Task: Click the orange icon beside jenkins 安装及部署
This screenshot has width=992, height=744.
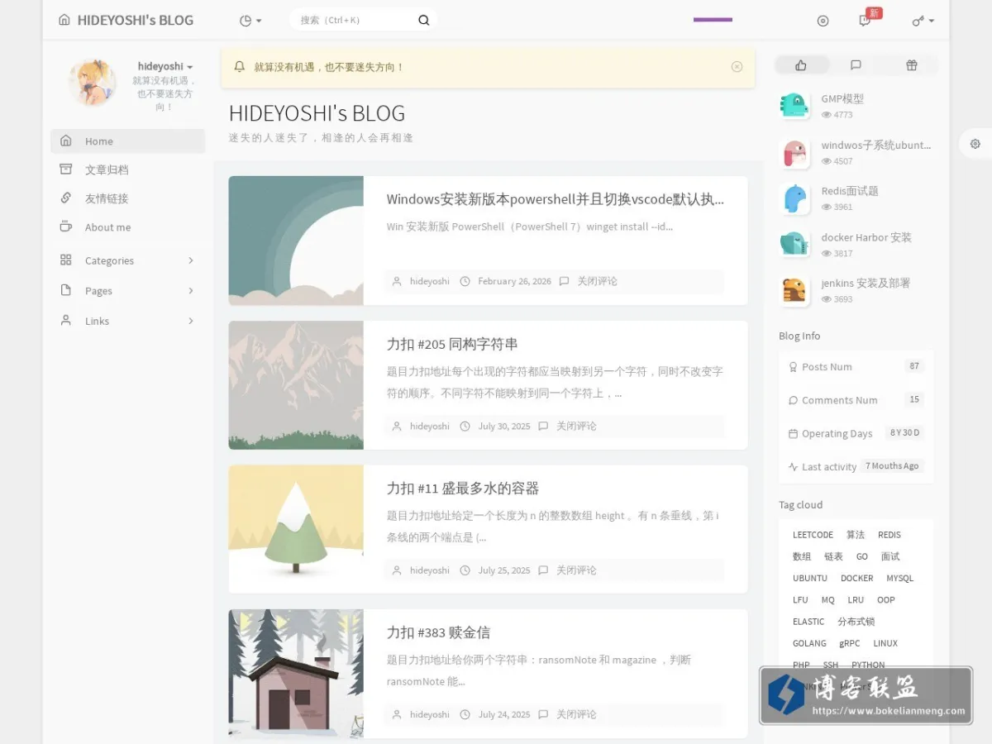Action: tap(794, 291)
